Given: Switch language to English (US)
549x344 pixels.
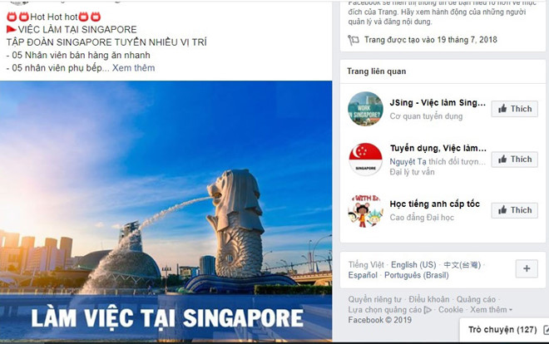Looking at the screenshot, I should tap(413, 265).
